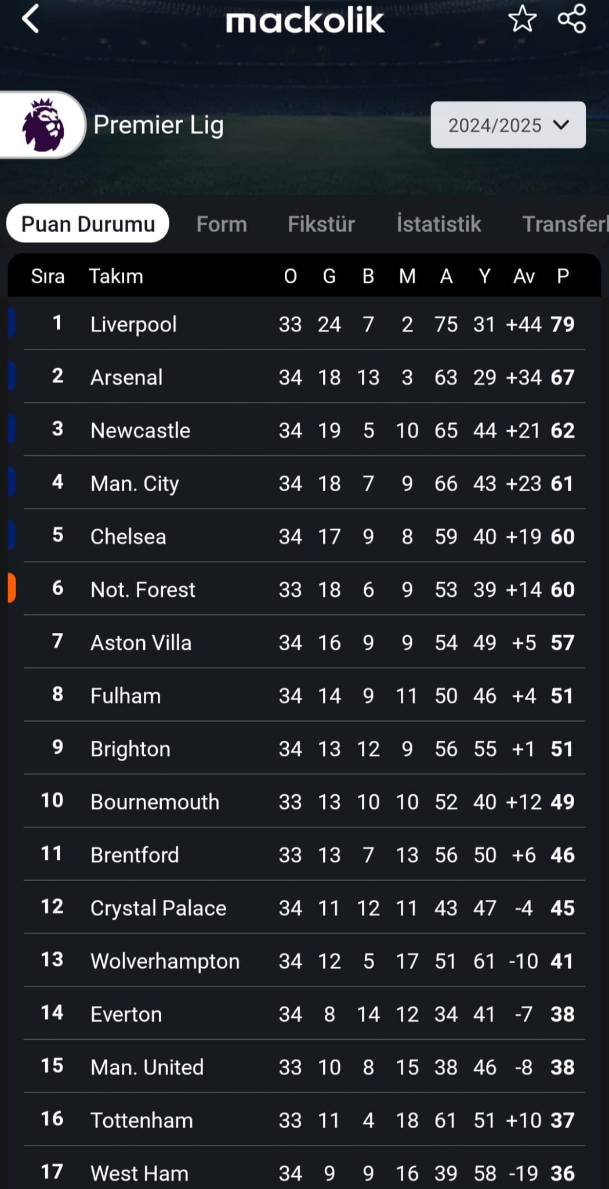Open the Fikstür tab
609x1189 pixels.
(321, 224)
